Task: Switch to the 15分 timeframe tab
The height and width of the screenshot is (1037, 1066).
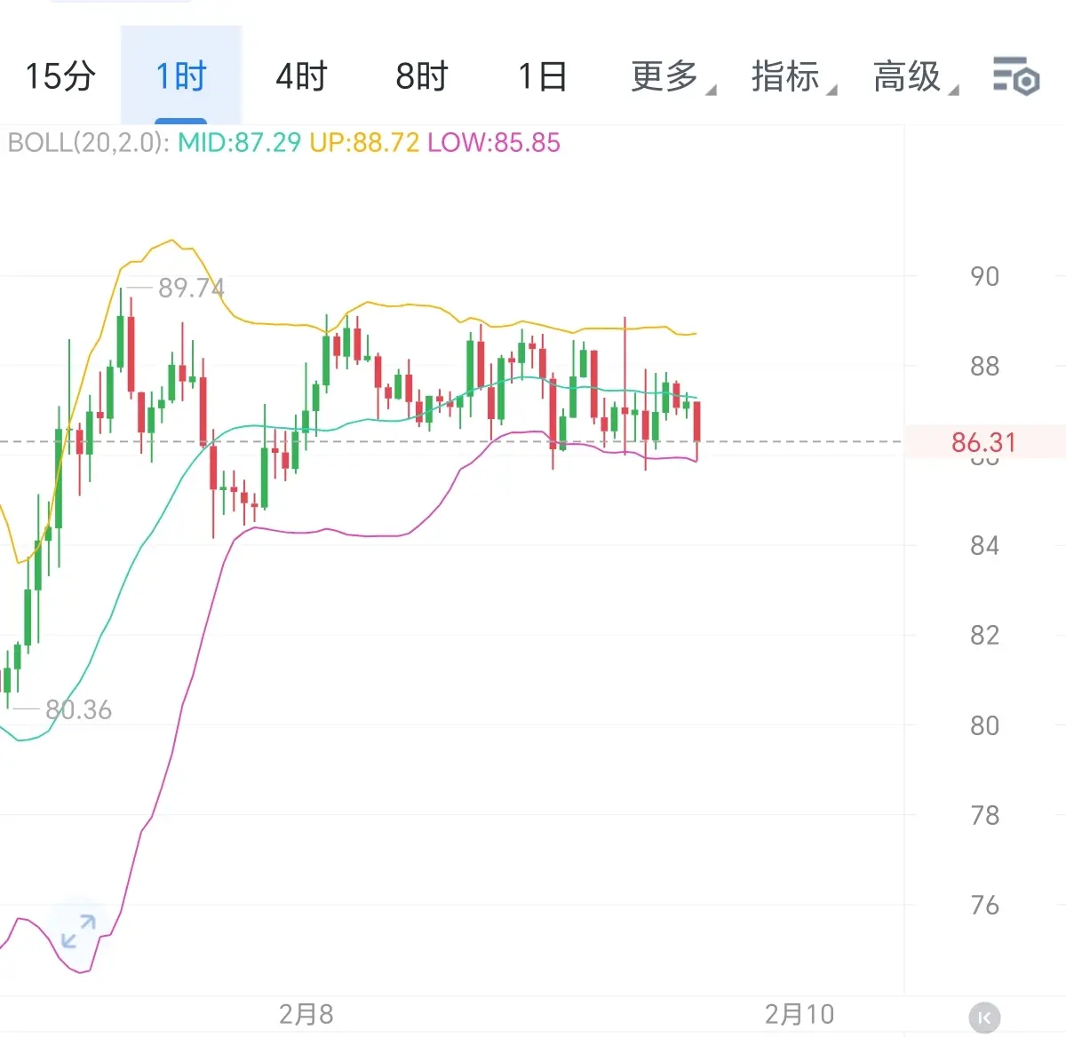Action: (x=60, y=76)
